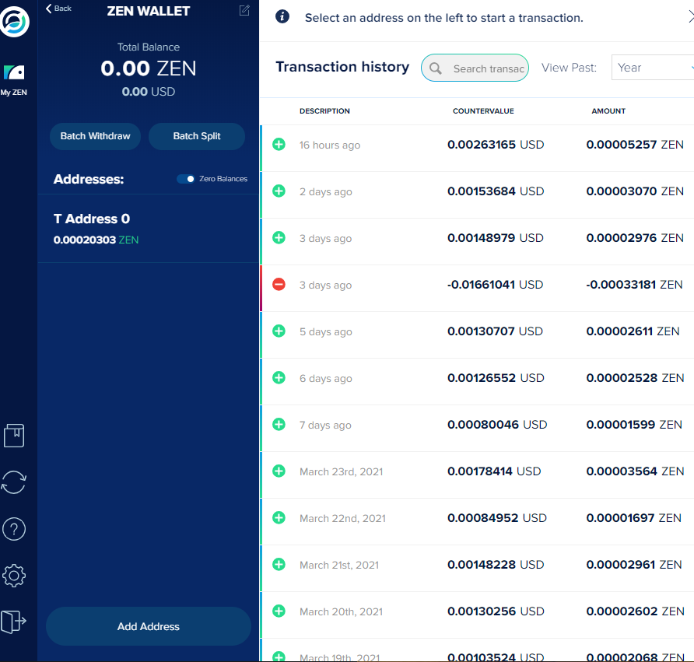Click the edit wallet name pencil icon
This screenshot has height=662, width=694.
tap(244, 10)
